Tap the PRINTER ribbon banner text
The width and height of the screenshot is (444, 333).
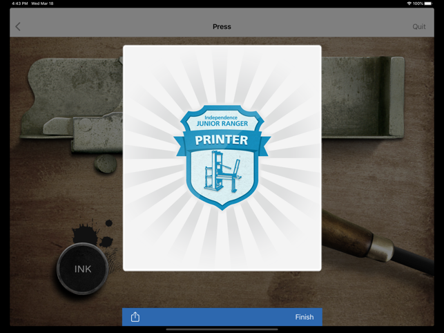click(222, 140)
